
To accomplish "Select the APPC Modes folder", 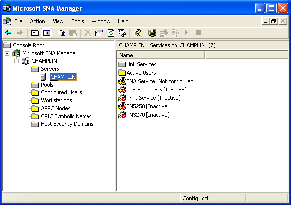I will (x=56, y=108).
